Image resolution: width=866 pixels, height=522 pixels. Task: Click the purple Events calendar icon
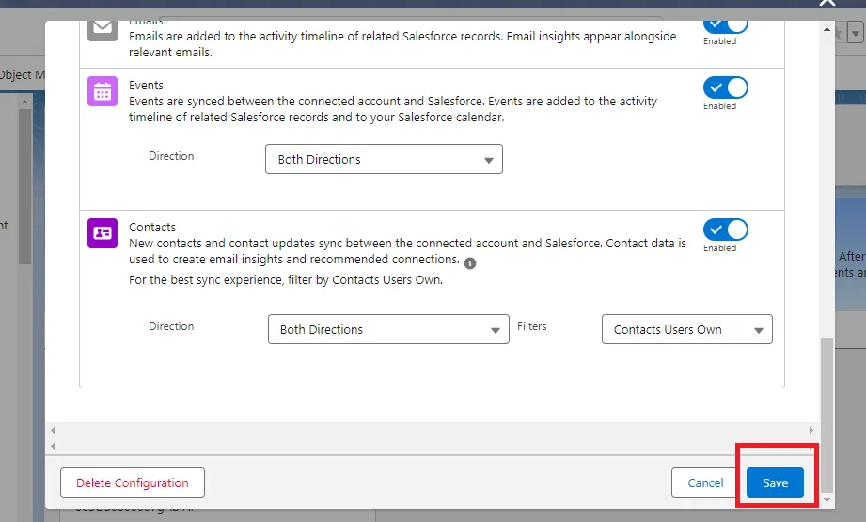(102, 91)
